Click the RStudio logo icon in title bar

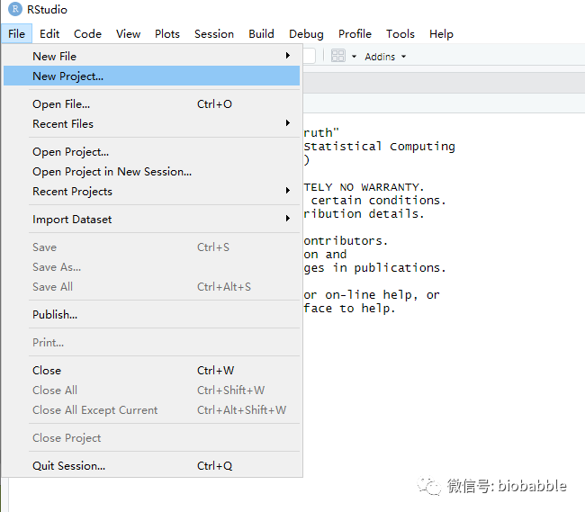15,9
